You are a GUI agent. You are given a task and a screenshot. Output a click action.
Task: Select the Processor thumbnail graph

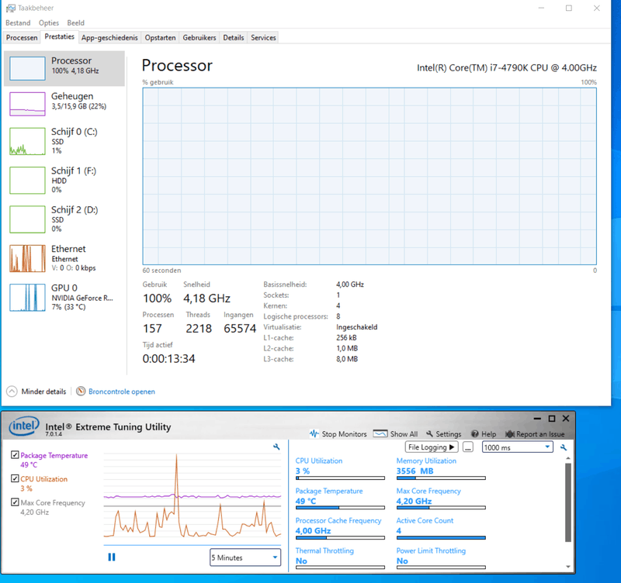(x=27, y=68)
